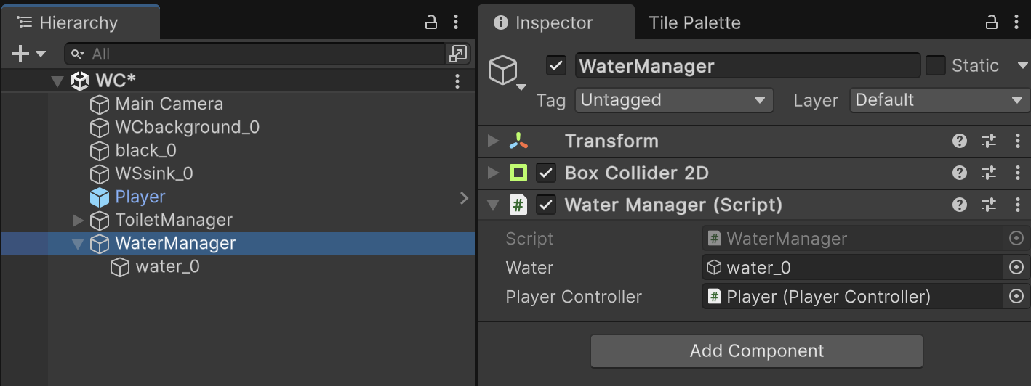This screenshot has width=1031, height=386.
Task: Lock the Hierarchy panel
Action: (431, 22)
